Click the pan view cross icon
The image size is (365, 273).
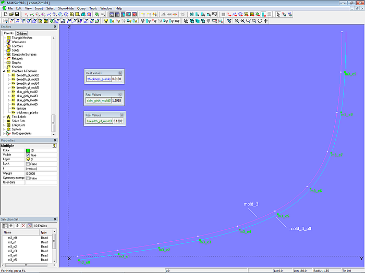[x=266, y=21]
